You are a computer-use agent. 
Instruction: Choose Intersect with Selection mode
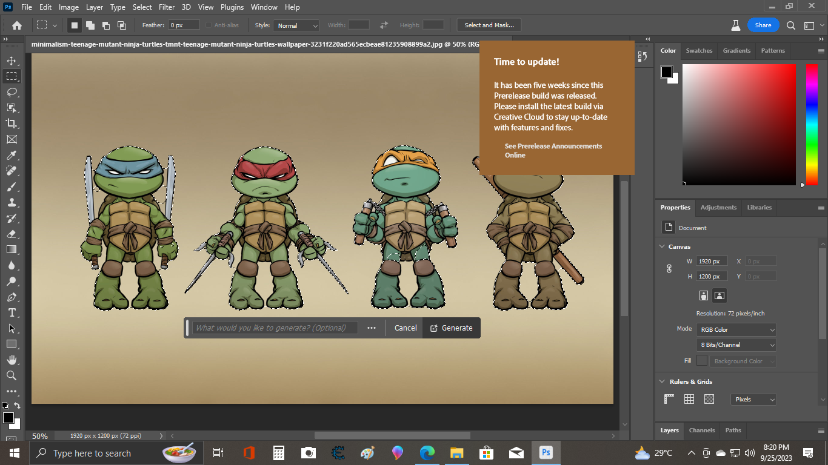(121, 25)
